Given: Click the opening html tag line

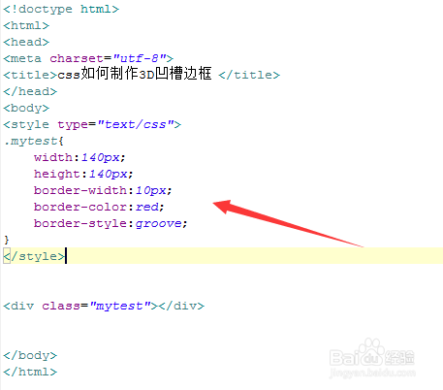Looking at the screenshot, I should 26,25.
